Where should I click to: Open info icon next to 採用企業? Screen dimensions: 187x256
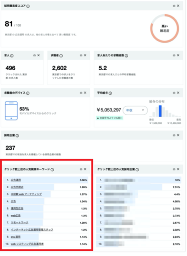(x=17, y=136)
